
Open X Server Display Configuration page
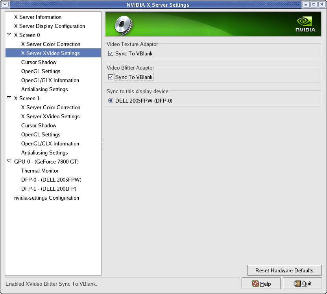(x=50, y=26)
